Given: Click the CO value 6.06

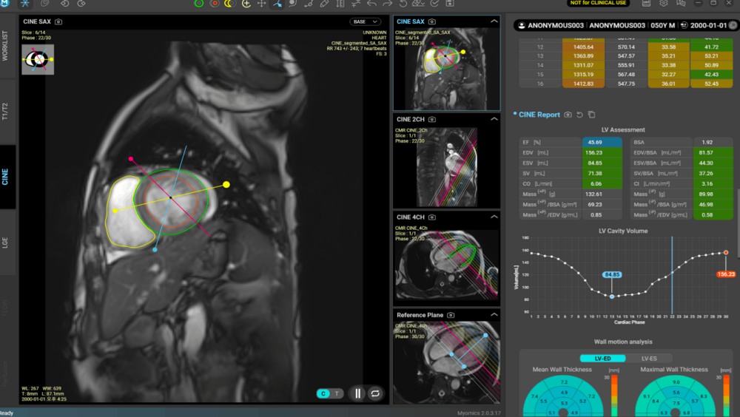Looking at the screenshot, I should (x=596, y=183).
